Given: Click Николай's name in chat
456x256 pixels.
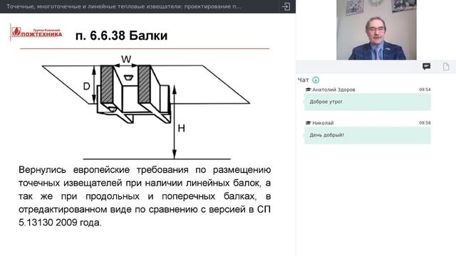Looking at the screenshot, I should (x=323, y=123).
